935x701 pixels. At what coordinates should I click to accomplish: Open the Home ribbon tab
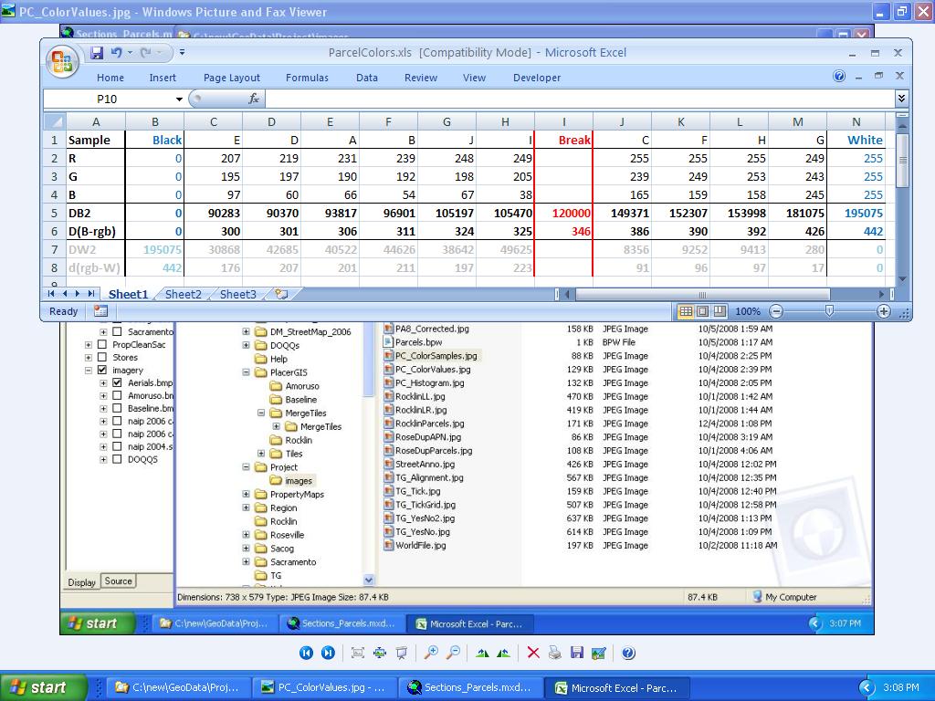tap(110, 78)
